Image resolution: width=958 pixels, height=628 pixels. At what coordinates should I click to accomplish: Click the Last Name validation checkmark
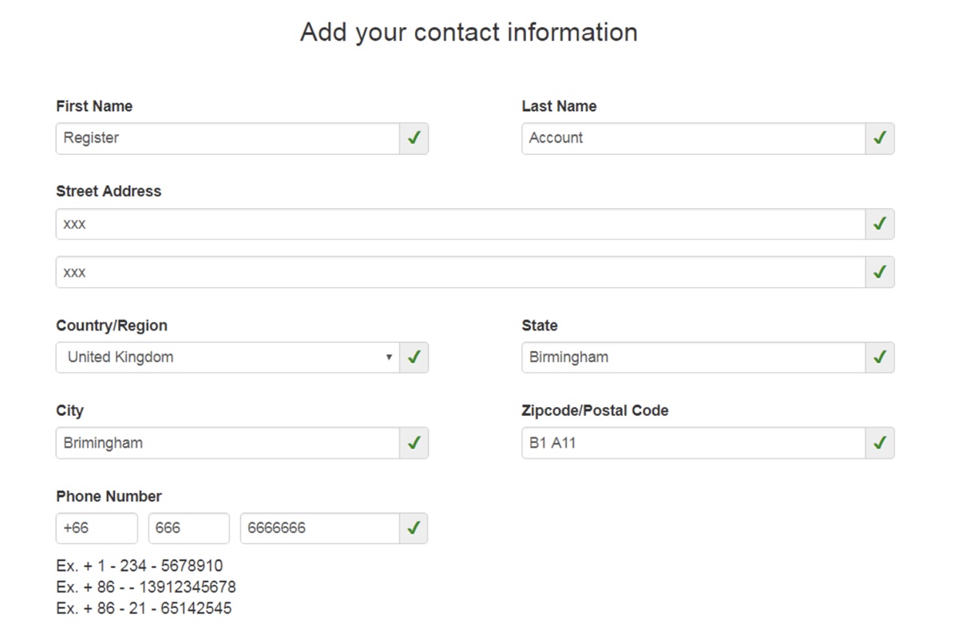[x=880, y=138]
